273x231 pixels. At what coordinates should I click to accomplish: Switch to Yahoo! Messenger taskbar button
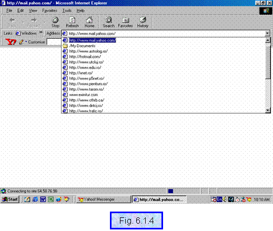click(104, 199)
